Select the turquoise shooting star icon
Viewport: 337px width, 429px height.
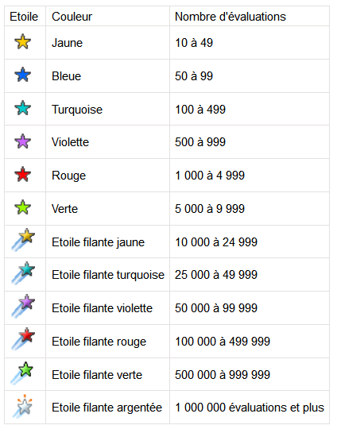23,273
